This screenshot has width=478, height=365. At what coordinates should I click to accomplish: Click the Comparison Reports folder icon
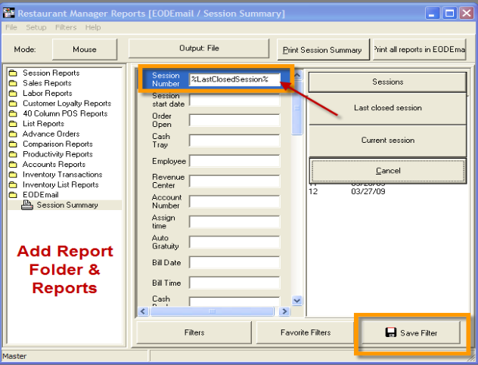pos(13,144)
